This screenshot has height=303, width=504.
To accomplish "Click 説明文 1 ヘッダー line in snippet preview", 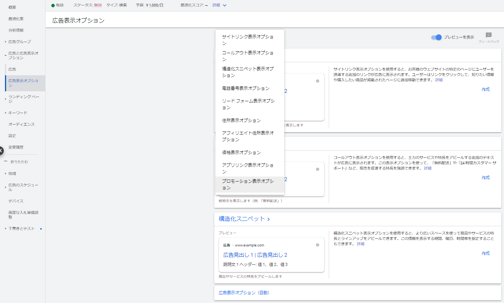I will [255, 264].
